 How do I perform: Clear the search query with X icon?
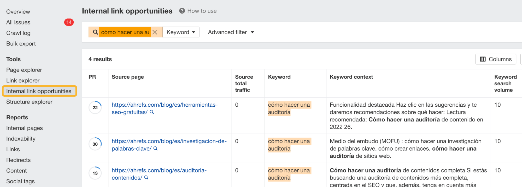155,32
